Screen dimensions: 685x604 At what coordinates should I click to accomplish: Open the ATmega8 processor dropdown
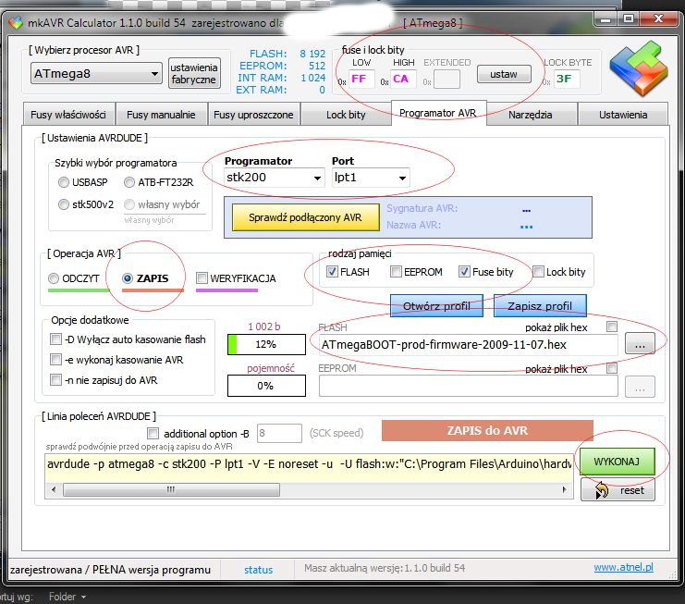95,73
